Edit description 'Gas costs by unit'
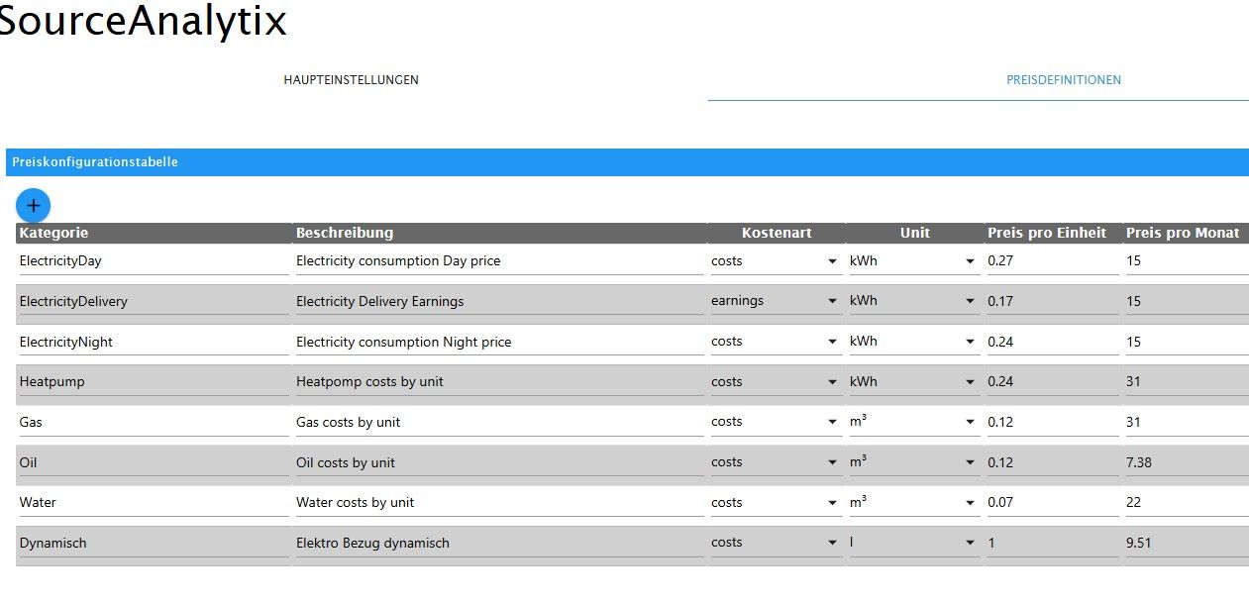The image size is (1249, 603). (499, 422)
